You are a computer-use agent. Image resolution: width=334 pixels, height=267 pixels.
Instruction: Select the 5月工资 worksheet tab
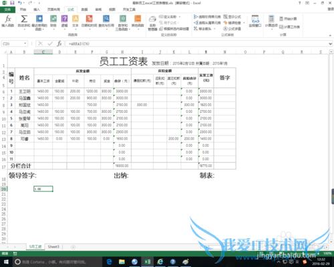pos(35,247)
